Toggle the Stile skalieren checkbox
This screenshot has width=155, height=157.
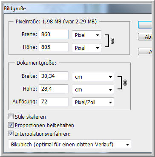[x=11, y=117]
